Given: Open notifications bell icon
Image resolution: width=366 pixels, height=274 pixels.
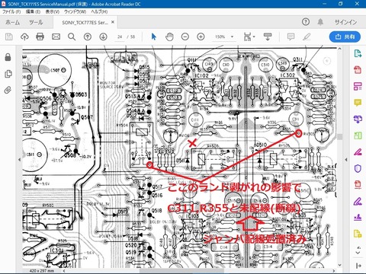Looking at the screenshot, I should [x=320, y=22].
